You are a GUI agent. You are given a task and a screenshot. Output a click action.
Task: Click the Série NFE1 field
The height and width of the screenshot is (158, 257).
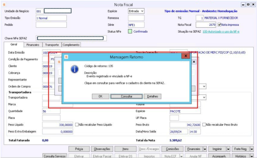[136, 25]
